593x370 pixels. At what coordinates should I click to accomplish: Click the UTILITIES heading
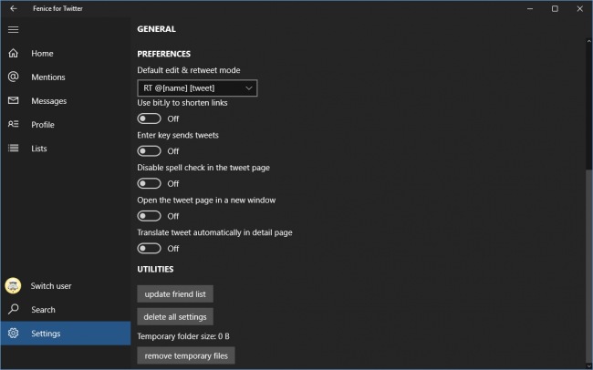(155, 269)
